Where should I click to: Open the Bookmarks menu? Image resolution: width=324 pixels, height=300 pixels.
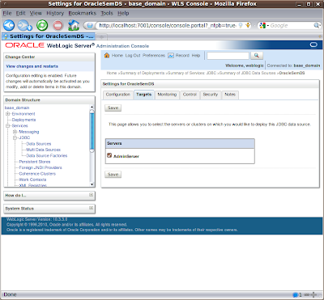[83, 13]
